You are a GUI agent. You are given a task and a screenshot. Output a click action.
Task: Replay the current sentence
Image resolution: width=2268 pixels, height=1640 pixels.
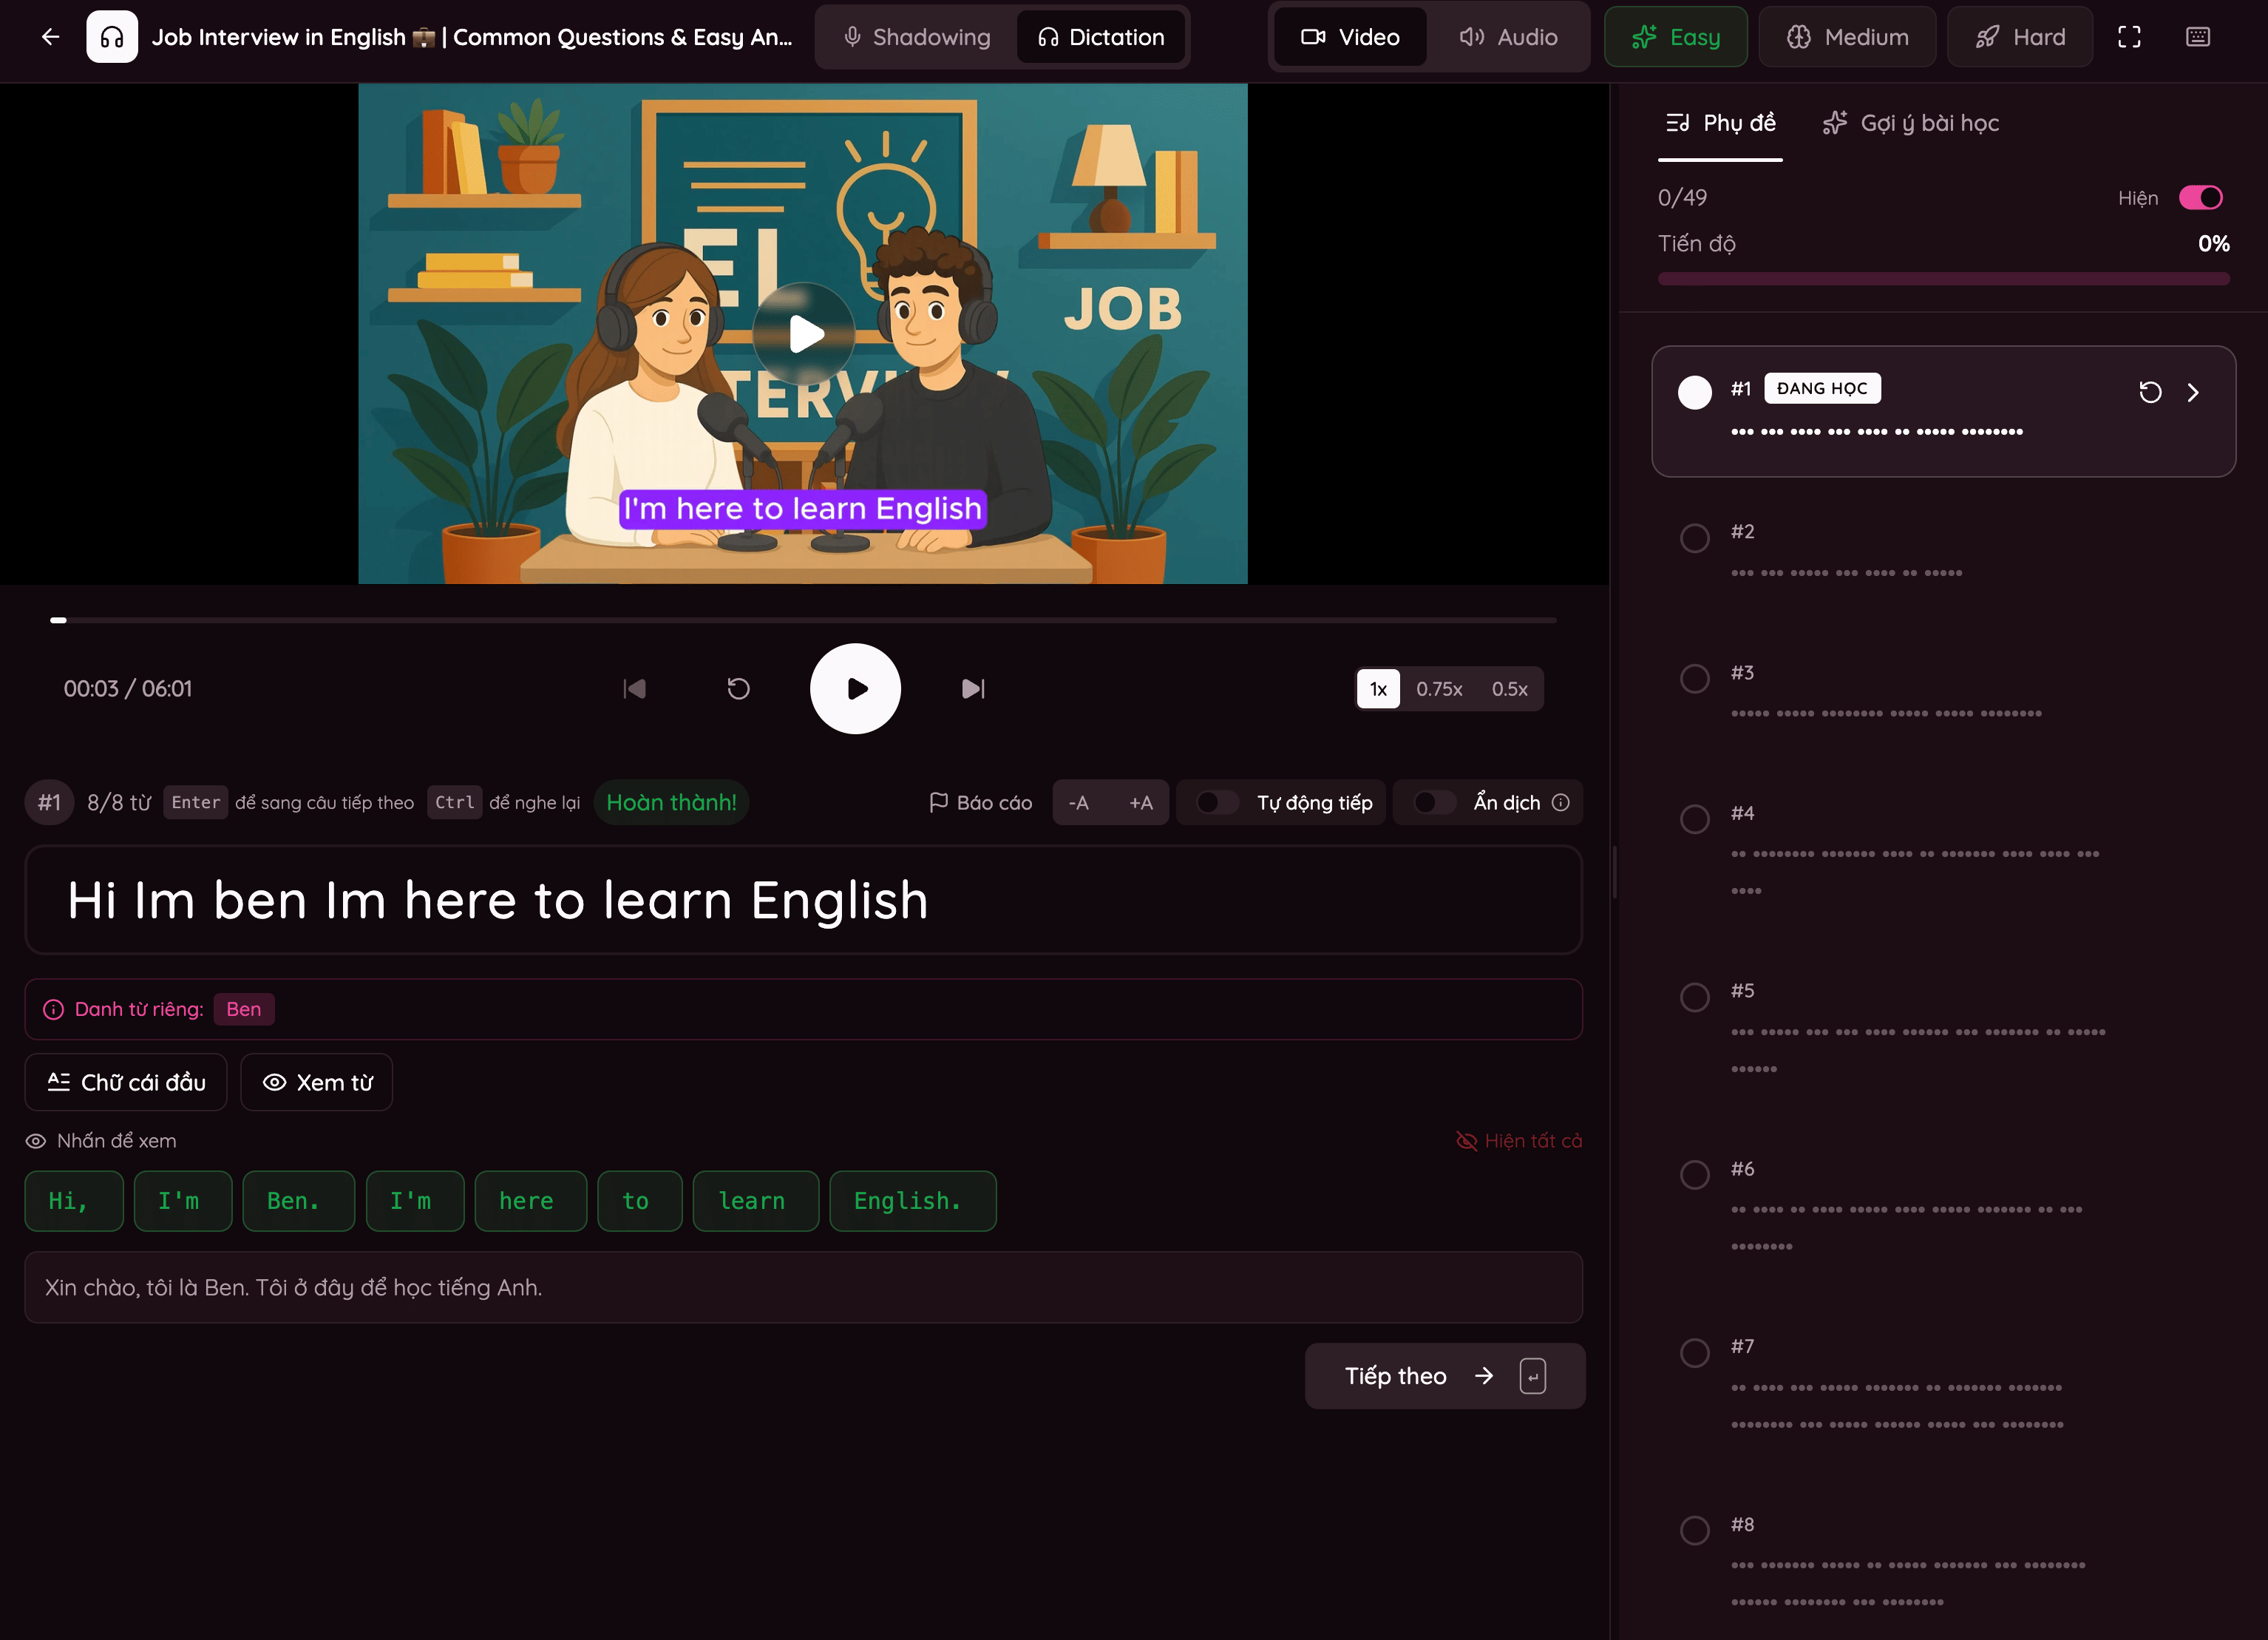click(x=738, y=689)
